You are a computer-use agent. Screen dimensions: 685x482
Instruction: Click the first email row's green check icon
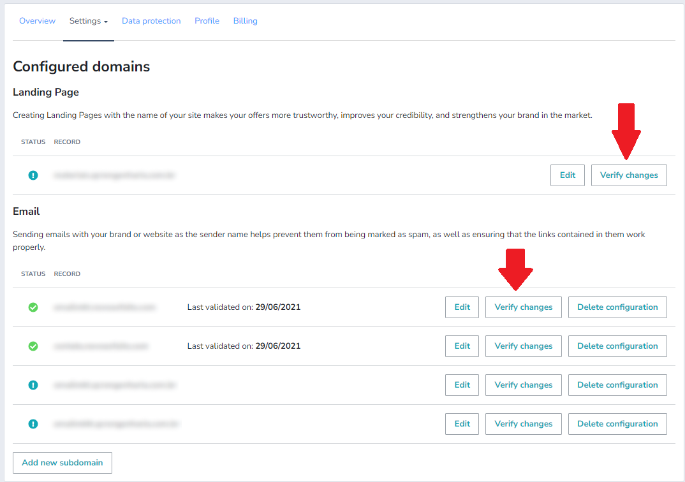click(33, 307)
